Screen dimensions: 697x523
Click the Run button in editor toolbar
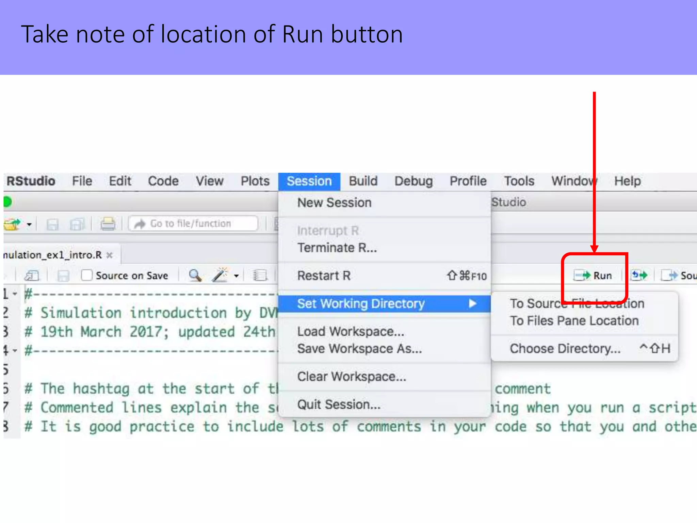point(593,275)
